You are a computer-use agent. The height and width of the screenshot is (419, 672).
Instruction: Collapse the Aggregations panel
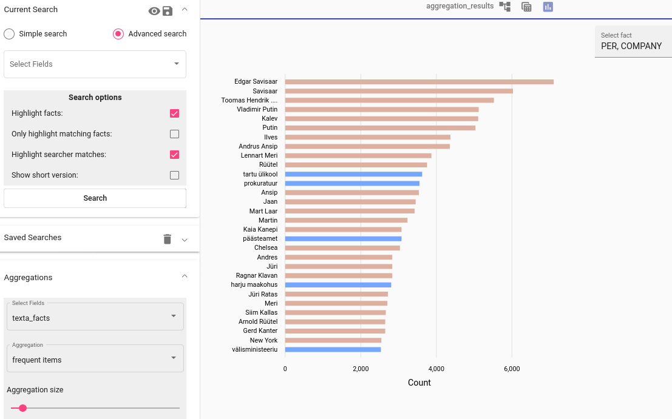(185, 276)
